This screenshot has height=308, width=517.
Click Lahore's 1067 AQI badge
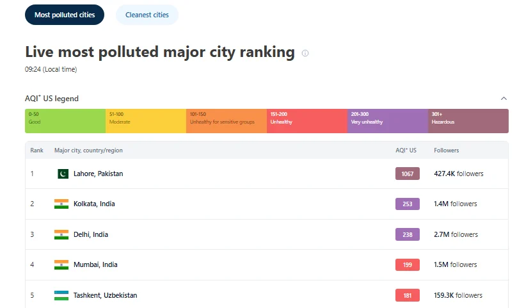point(408,174)
